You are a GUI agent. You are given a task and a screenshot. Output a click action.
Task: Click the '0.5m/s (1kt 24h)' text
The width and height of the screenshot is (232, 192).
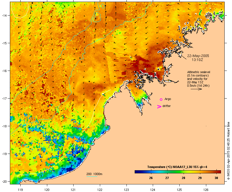198,86
